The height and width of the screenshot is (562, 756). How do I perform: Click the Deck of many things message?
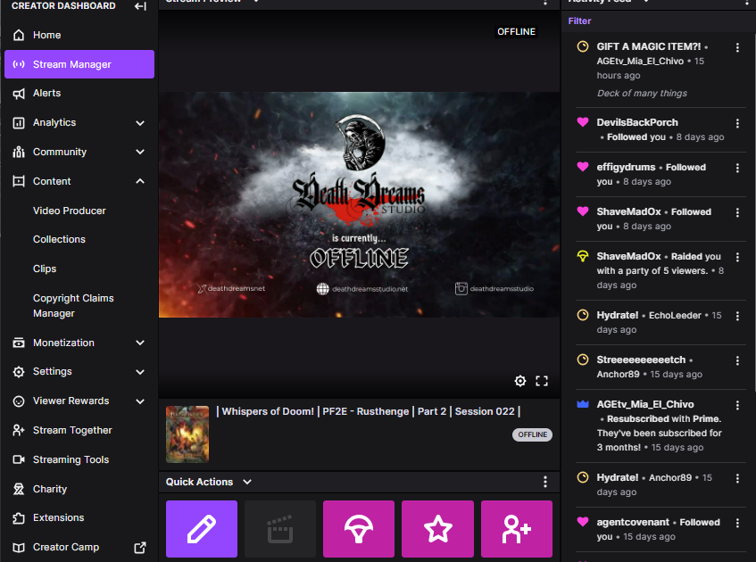point(642,93)
